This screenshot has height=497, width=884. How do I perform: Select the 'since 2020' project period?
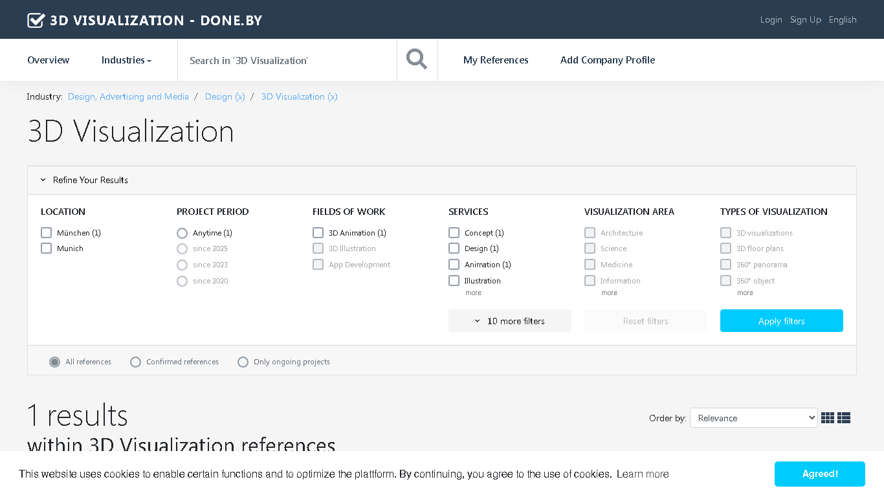click(182, 281)
